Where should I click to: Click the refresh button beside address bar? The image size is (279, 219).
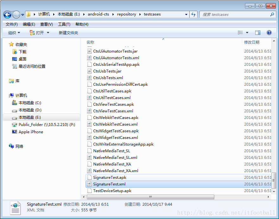[x=193, y=14]
